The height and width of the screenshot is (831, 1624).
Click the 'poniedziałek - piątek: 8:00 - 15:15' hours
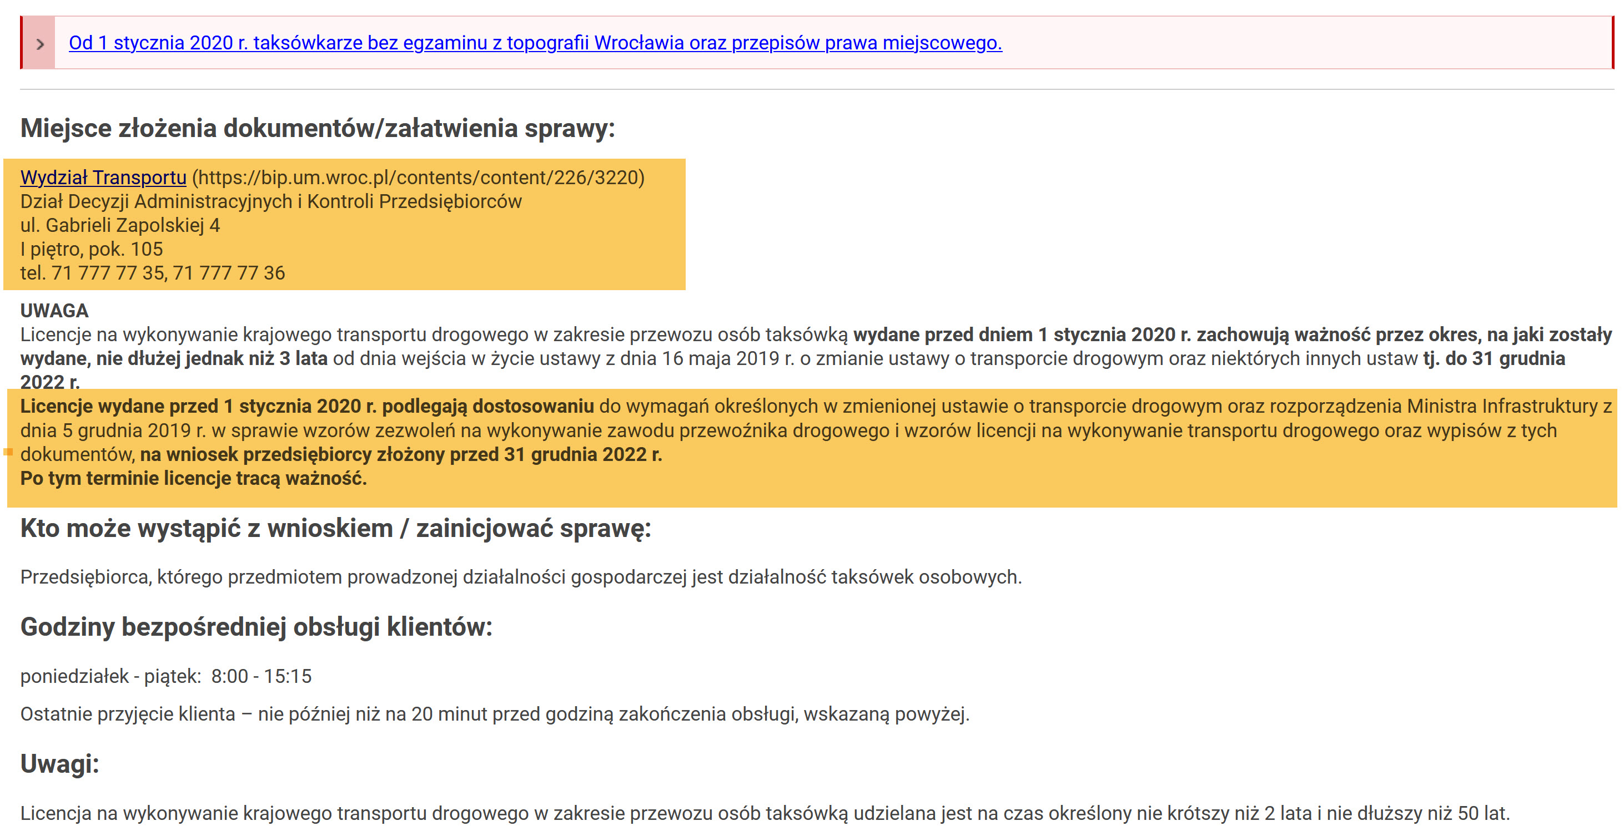(x=166, y=677)
